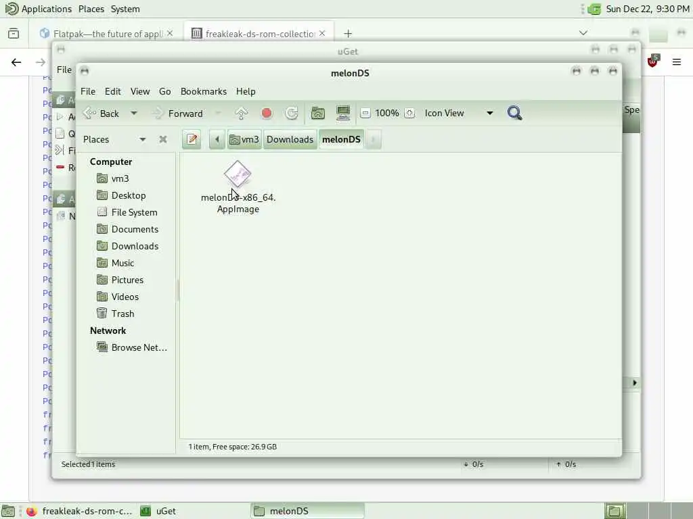Open the View menu
This screenshot has height=519, width=693.
[139, 91]
